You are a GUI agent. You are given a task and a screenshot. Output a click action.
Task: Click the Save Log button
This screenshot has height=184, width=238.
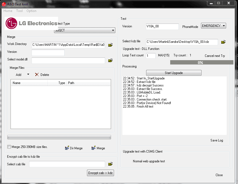point(217,140)
